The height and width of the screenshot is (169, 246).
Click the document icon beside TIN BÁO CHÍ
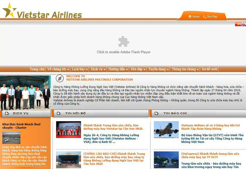156,113
